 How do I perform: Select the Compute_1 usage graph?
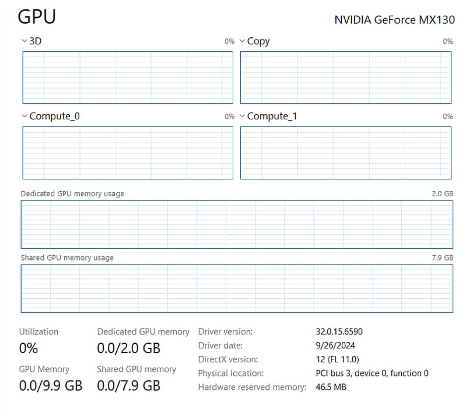pos(346,153)
